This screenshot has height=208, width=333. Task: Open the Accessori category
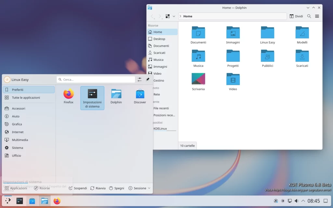tap(29, 108)
